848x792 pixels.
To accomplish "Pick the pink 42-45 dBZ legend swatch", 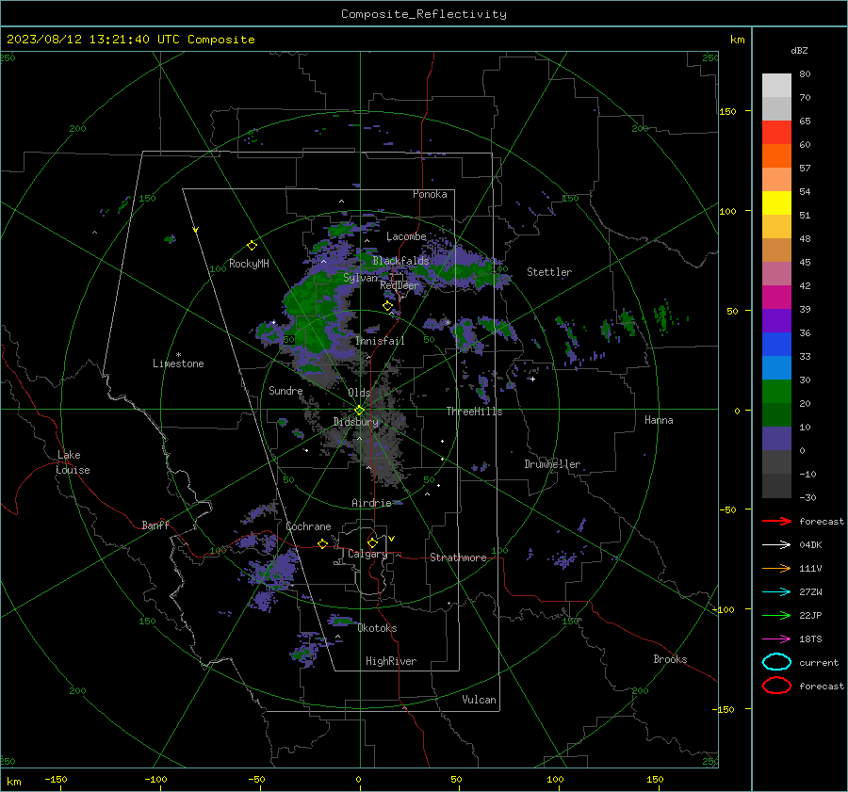I will coord(776,273).
